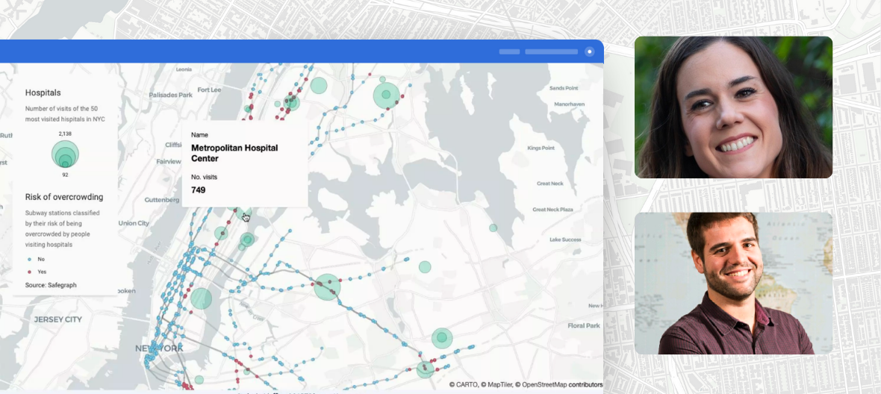Click the 'Fairview' map label
Screen dimensions: 881x394
(169, 161)
